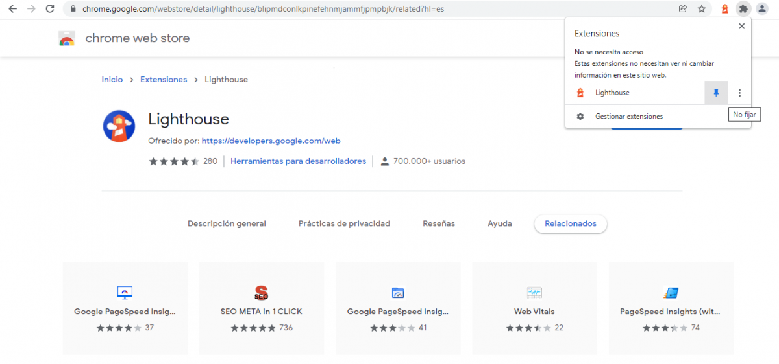Close the Extensions popup

coord(741,27)
